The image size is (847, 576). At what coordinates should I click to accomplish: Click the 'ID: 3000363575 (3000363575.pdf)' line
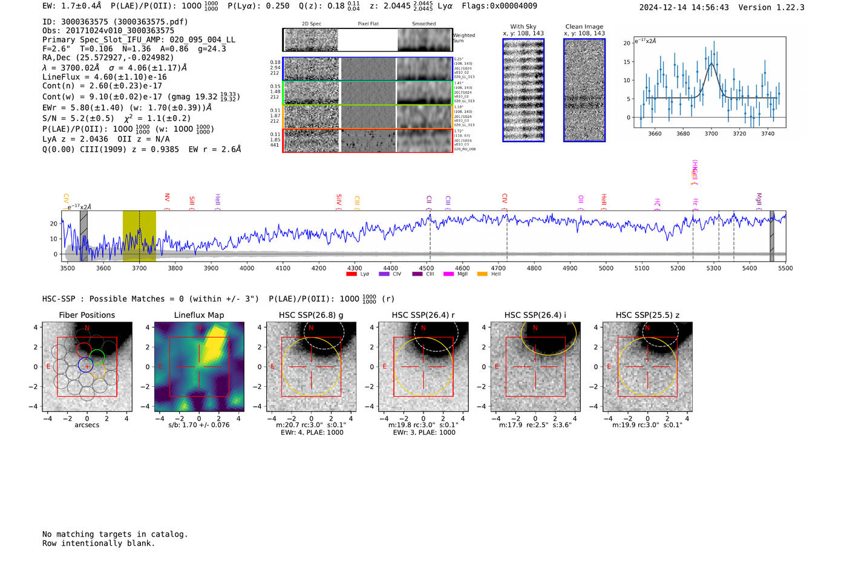[x=115, y=22]
